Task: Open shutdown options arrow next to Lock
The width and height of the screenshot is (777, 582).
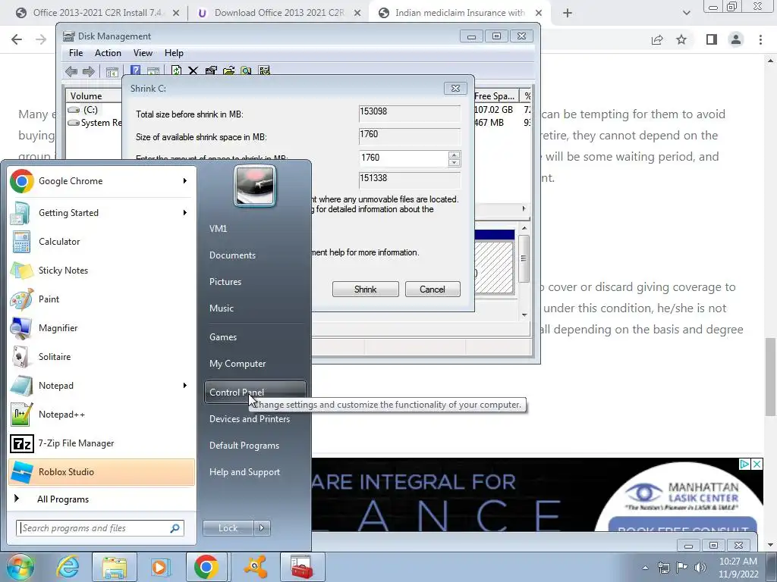Action: (x=262, y=528)
